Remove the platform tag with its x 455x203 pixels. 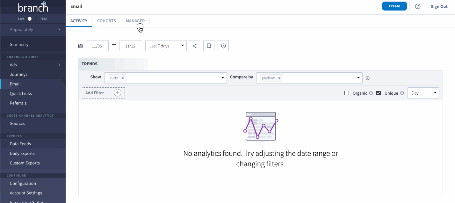click(279, 78)
